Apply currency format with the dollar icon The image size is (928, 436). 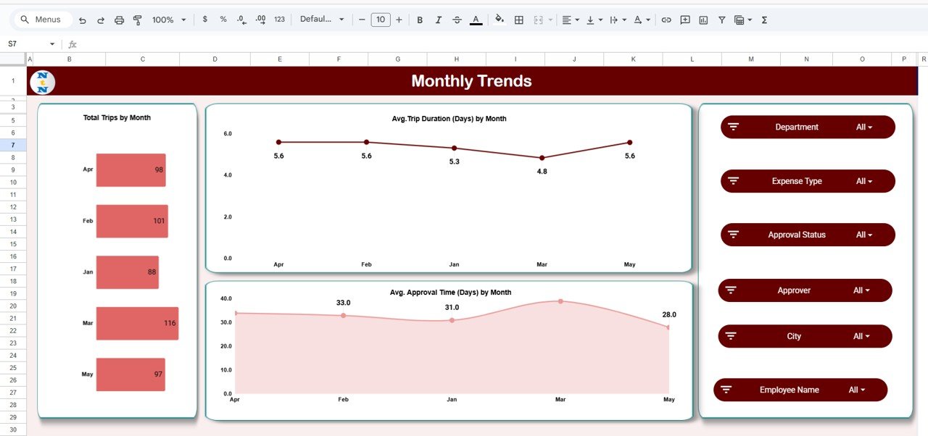pos(205,20)
